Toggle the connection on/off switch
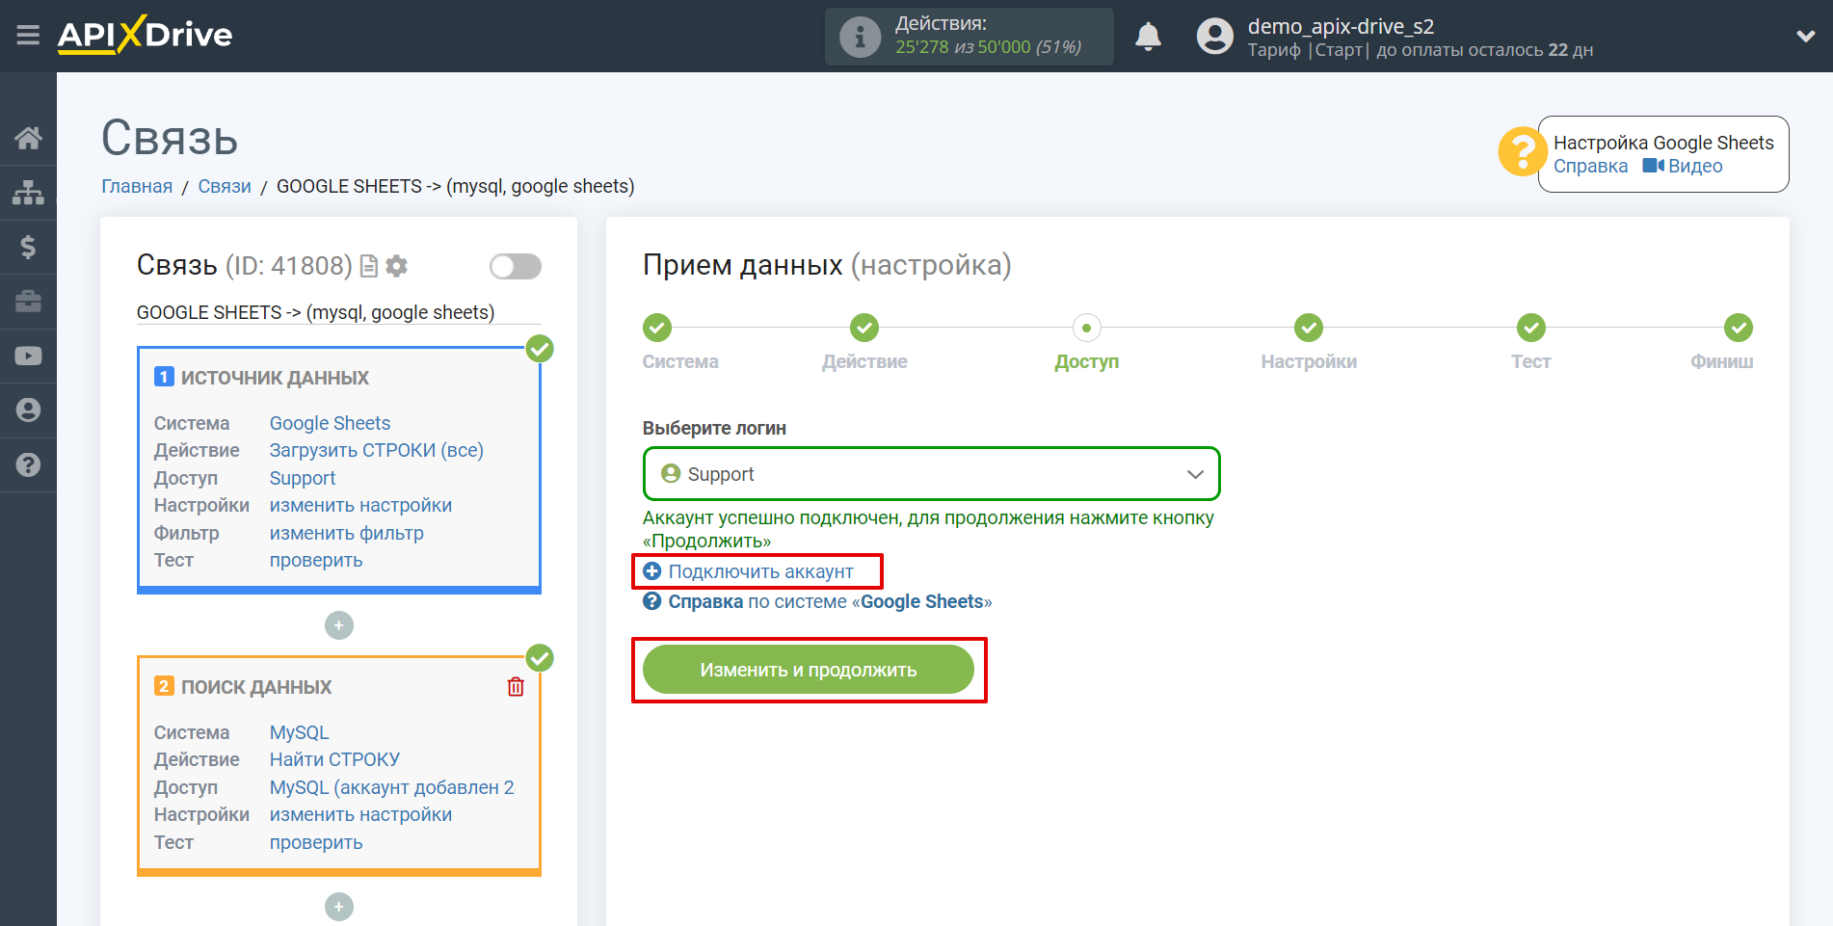Viewport: 1833px width, 926px height. coord(516,266)
